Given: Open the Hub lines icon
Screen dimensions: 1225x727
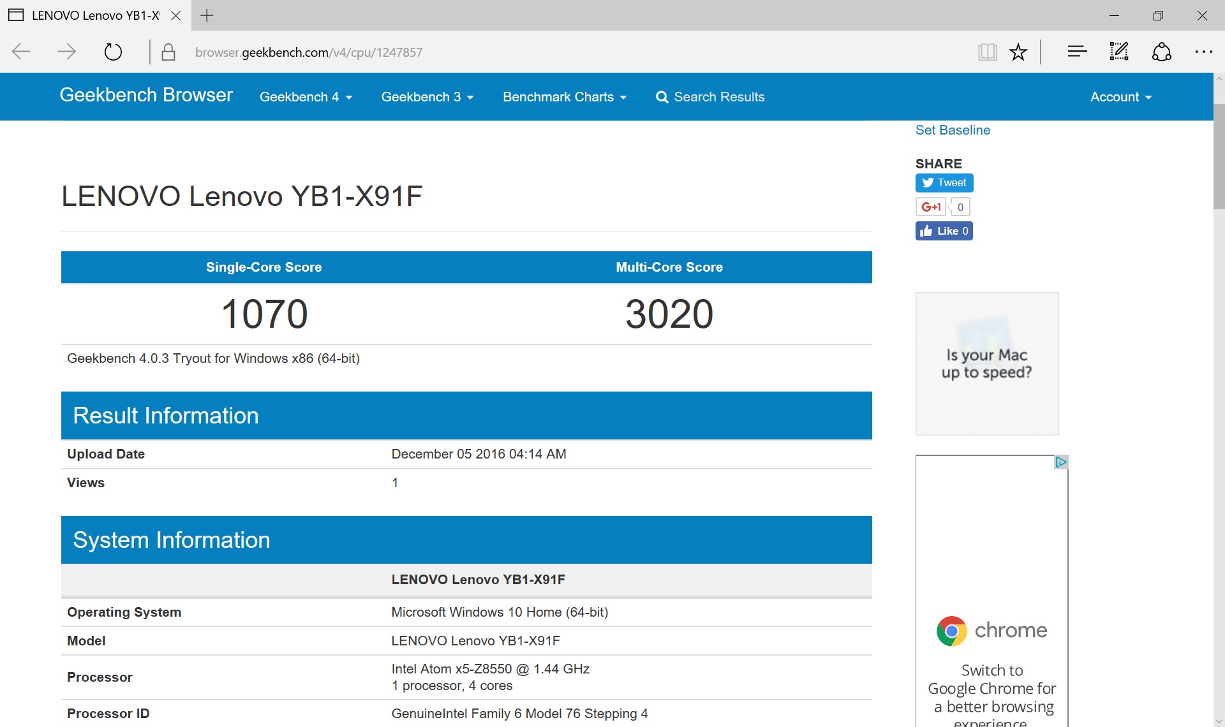Looking at the screenshot, I should pyautogui.click(x=1077, y=52).
